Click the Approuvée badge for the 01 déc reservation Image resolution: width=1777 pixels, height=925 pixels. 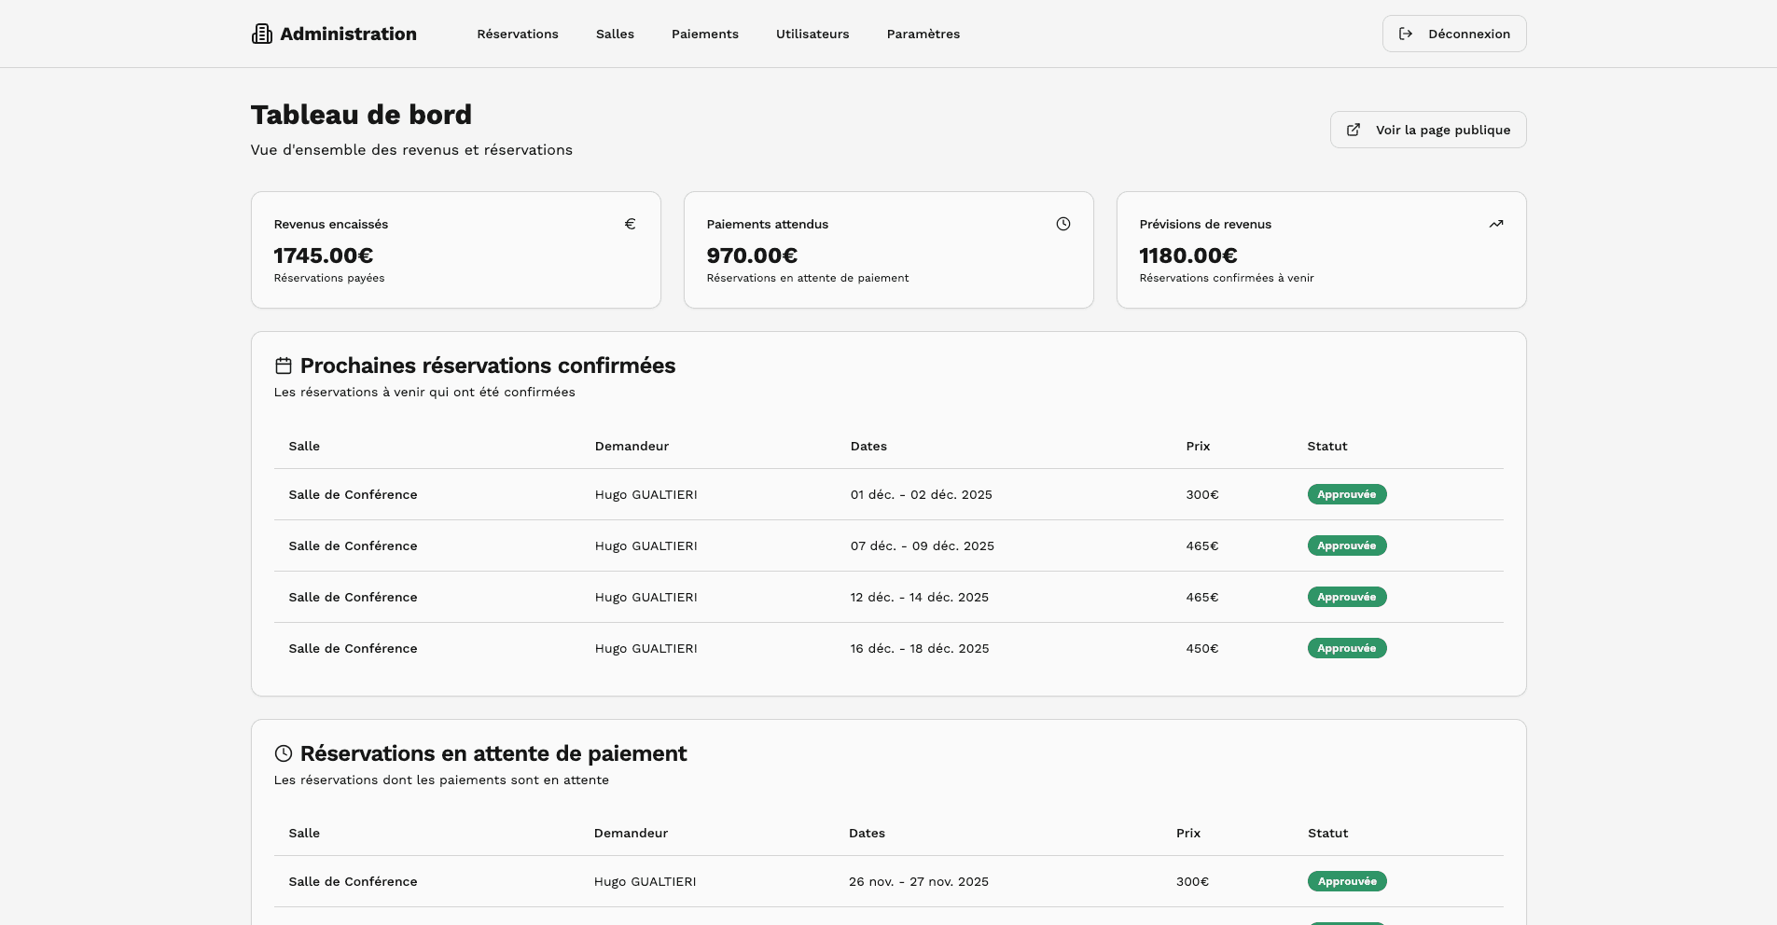pyautogui.click(x=1347, y=494)
